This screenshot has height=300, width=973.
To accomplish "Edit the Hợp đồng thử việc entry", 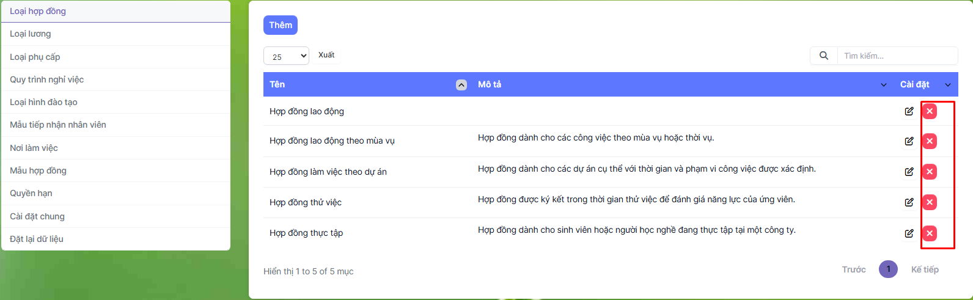I will point(909,202).
